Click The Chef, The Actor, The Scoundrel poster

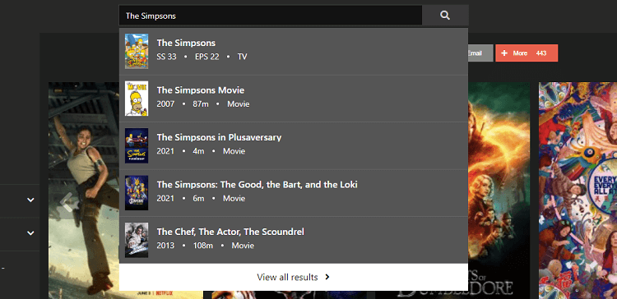[x=137, y=240]
